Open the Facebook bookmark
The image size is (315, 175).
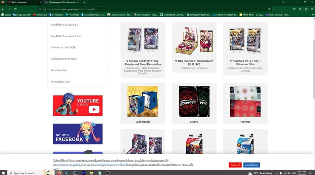click(x=56, y=15)
